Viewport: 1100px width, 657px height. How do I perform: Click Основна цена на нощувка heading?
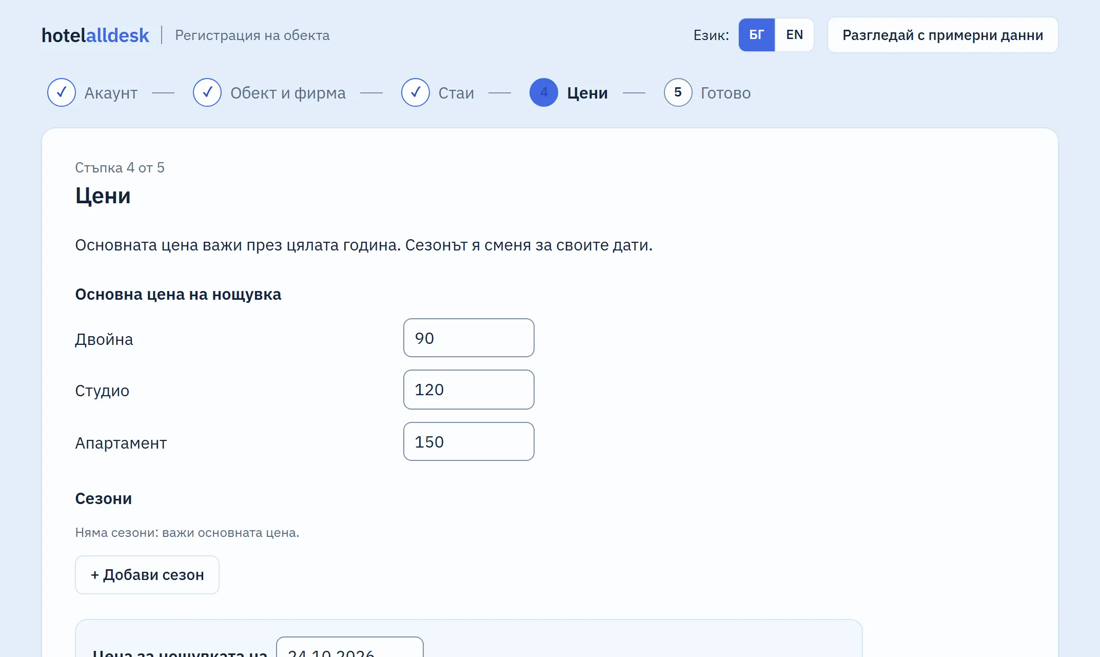coord(178,295)
